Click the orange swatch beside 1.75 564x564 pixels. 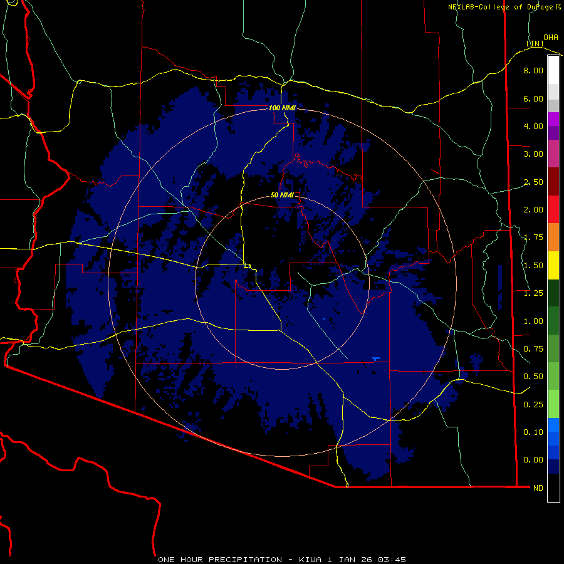pos(553,238)
